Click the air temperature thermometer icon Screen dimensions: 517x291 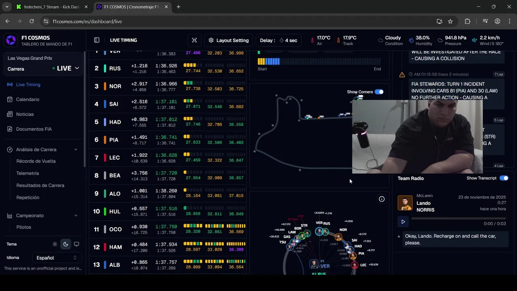312,40
